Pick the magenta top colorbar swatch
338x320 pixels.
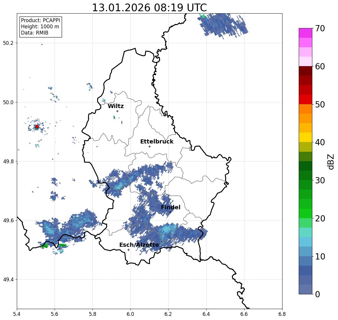point(306,33)
